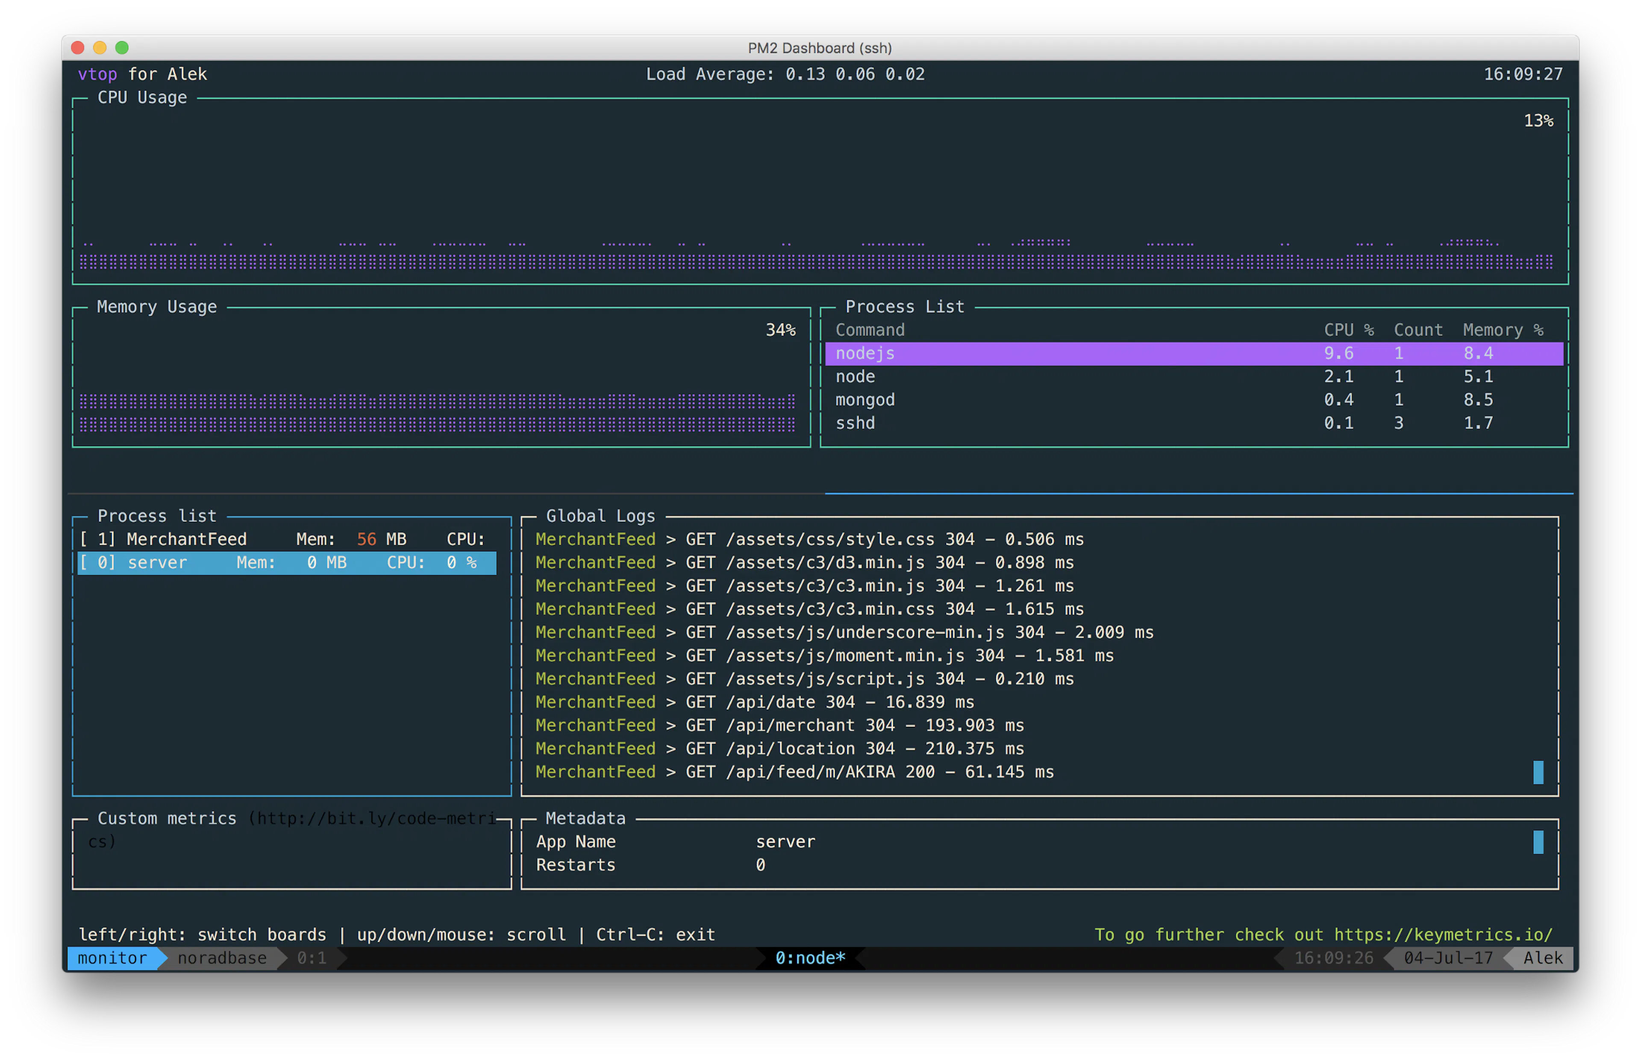This screenshot has height=1061, width=1641.
Task: Maximize the PM2 Dashboard terminal window
Action: tap(122, 47)
